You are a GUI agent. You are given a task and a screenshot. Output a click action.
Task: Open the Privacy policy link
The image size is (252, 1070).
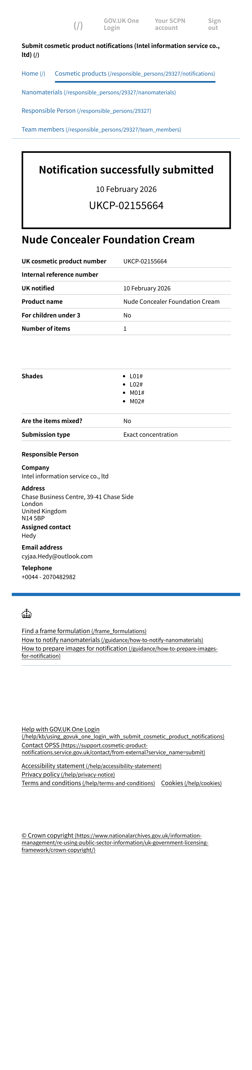(x=68, y=775)
